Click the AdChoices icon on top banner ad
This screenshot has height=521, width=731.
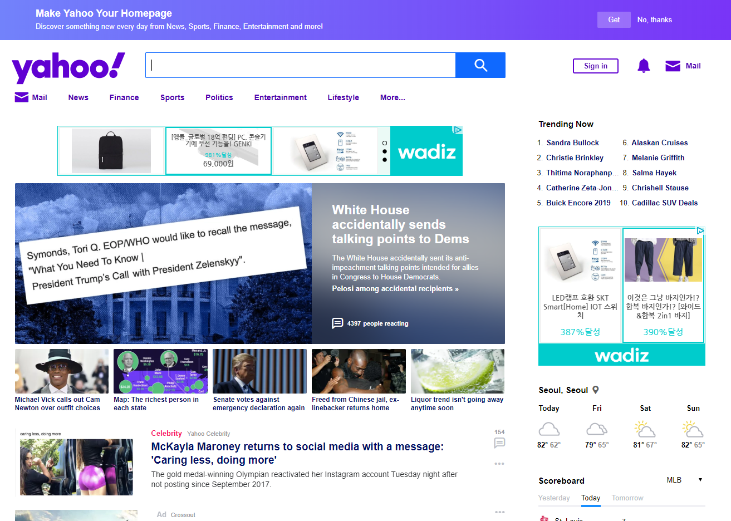point(458,130)
